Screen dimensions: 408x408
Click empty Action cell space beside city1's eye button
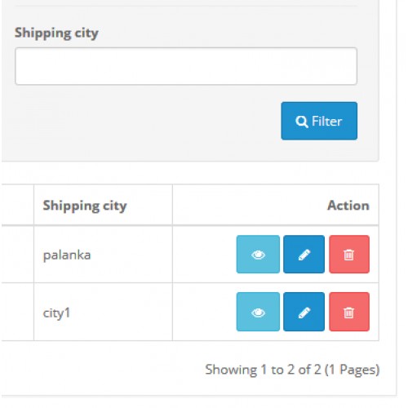coord(204,312)
